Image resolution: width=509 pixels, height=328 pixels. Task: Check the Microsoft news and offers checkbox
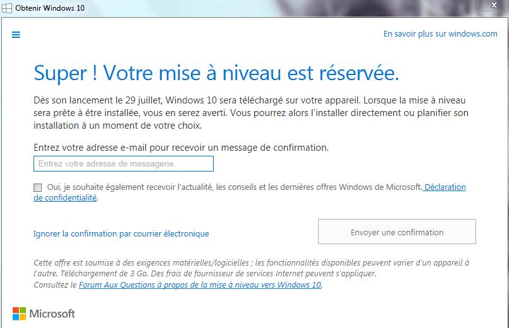(38, 187)
